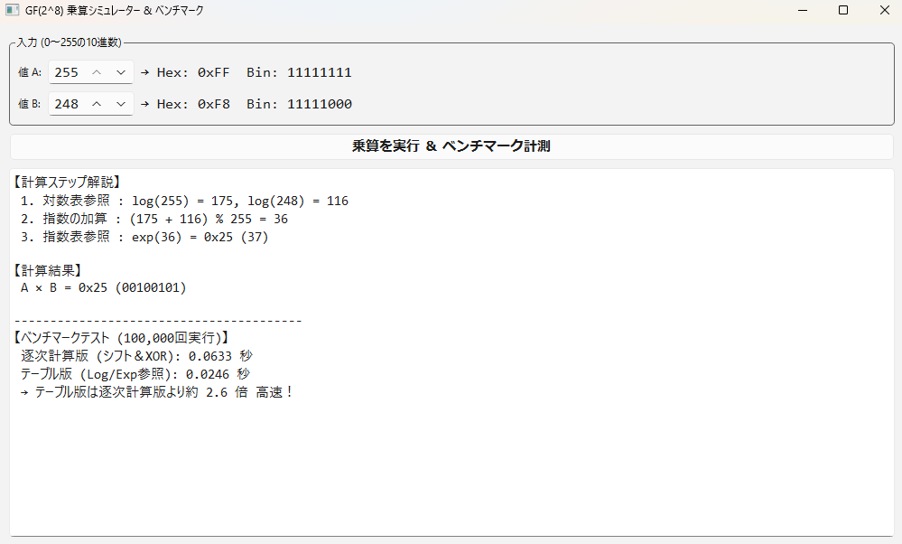The image size is (902, 544).
Task: Increment value B with the up arrow
Action: pyautogui.click(x=97, y=104)
